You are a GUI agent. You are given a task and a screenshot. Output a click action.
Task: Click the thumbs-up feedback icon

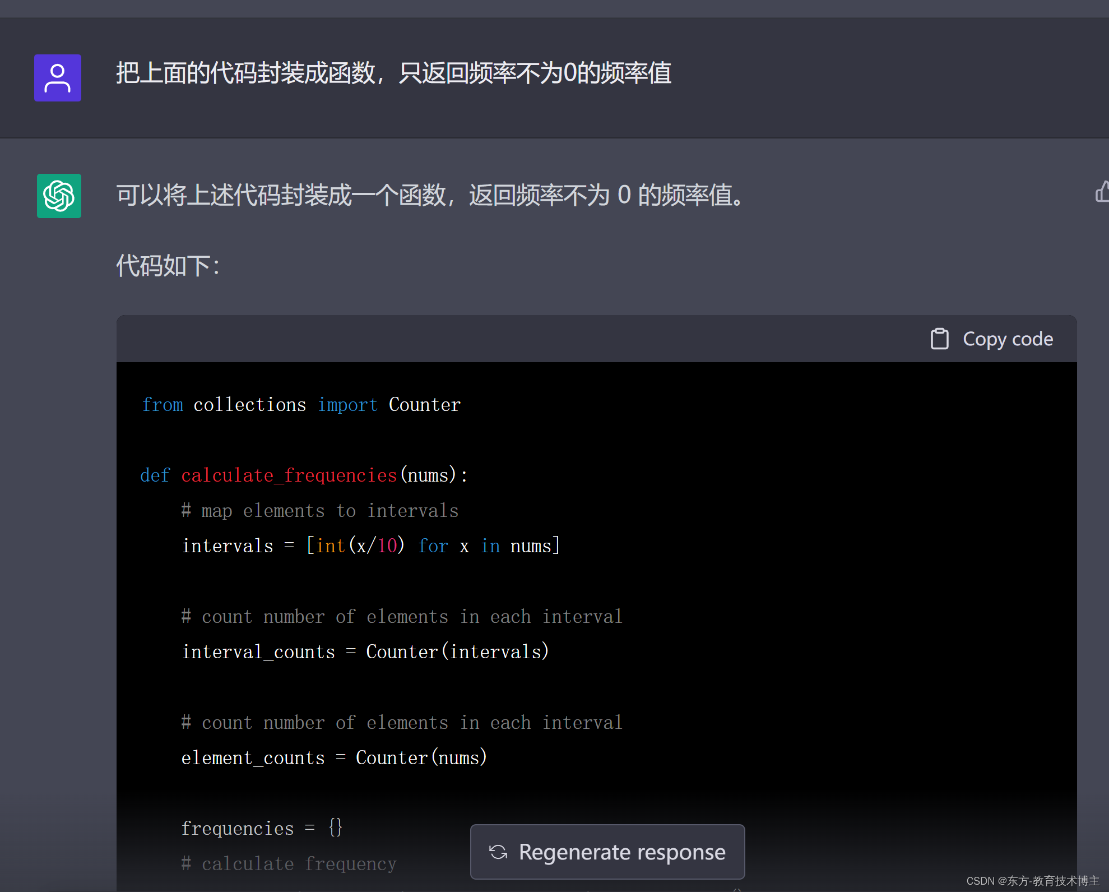1102,192
